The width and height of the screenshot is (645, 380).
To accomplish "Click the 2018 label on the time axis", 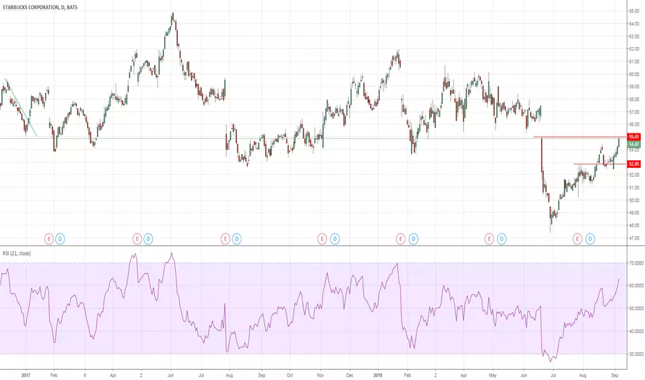I will pos(378,375).
